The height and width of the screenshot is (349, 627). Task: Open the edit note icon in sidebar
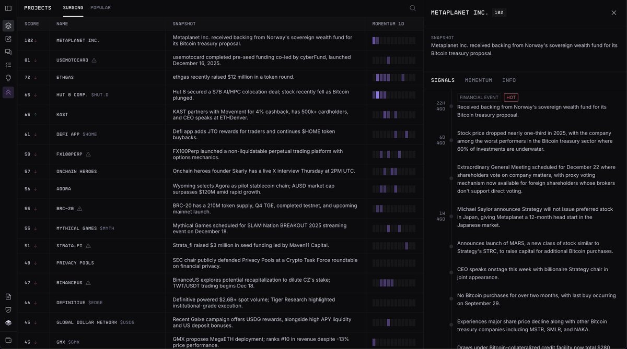[8, 39]
